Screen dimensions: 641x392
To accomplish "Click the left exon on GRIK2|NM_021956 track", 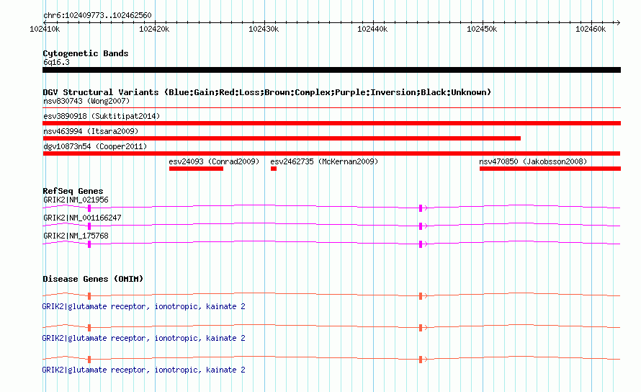I will (x=89, y=208).
